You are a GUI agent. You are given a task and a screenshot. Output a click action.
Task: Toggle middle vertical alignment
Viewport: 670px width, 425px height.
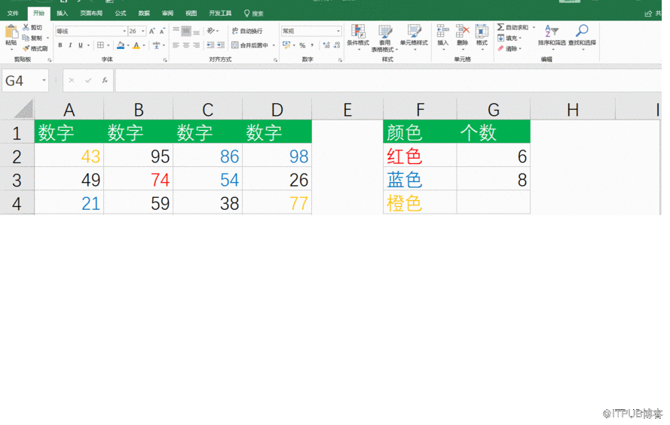[186, 31]
